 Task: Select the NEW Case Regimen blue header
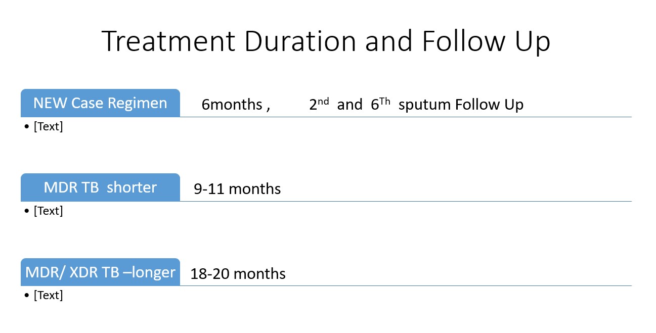coord(100,103)
